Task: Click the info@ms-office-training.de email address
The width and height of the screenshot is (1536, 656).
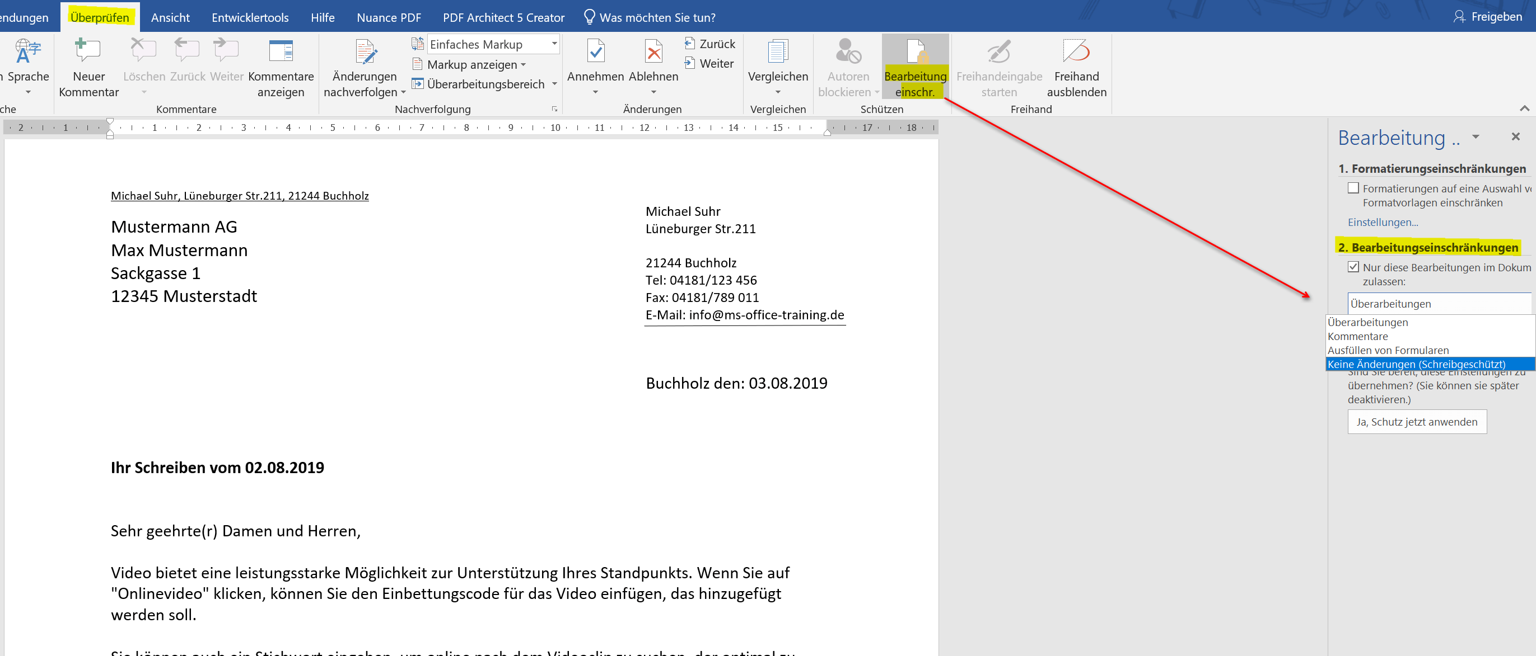Action: (766, 315)
